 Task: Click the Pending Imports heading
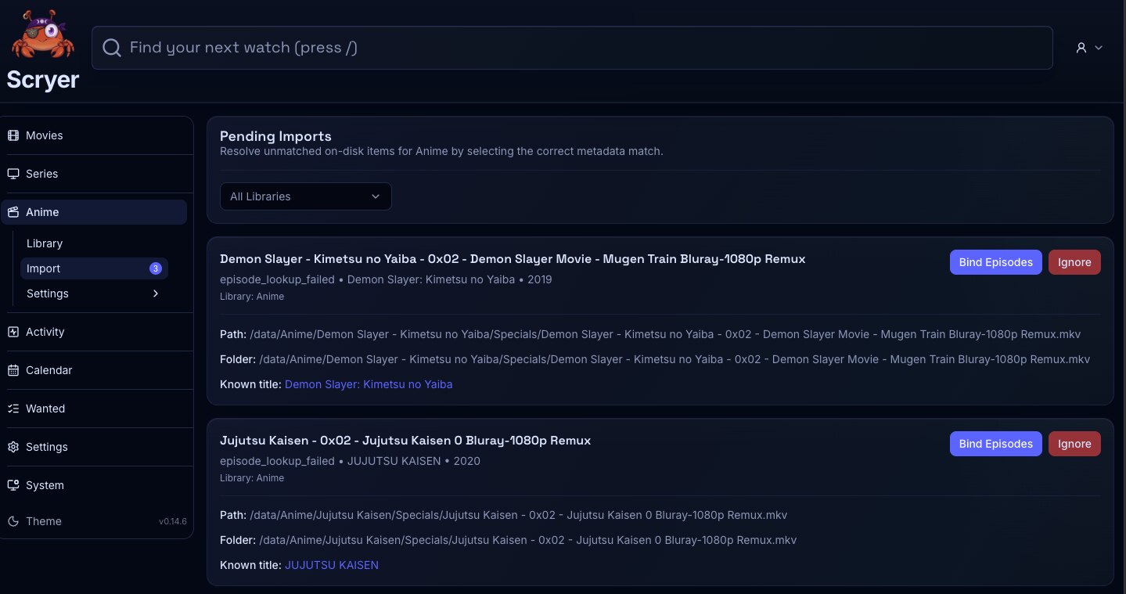275,136
